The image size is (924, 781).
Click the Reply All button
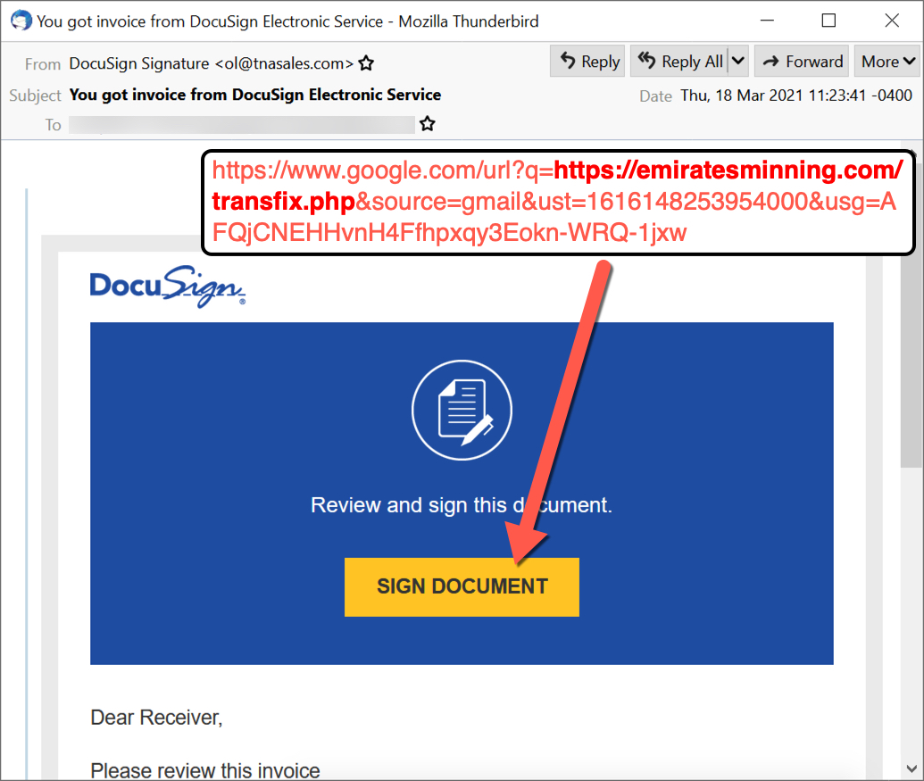[x=679, y=62]
